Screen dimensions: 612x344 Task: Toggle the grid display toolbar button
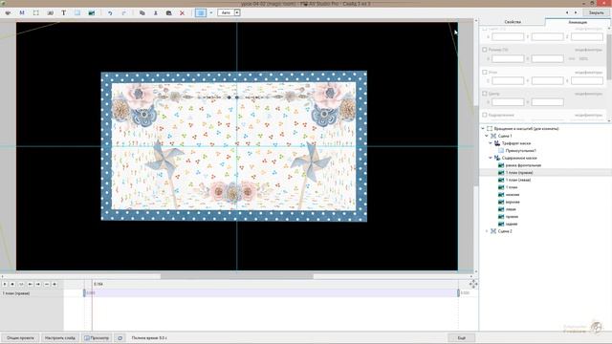click(x=201, y=12)
